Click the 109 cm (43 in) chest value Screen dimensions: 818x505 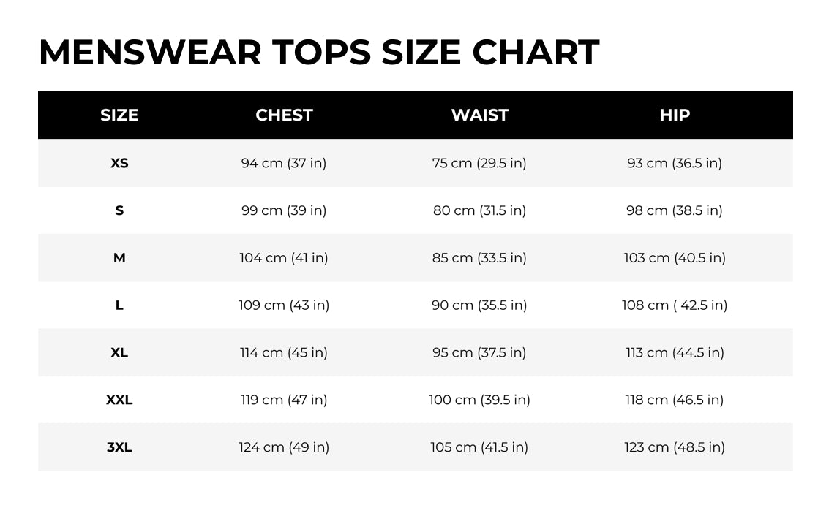(284, 305)
